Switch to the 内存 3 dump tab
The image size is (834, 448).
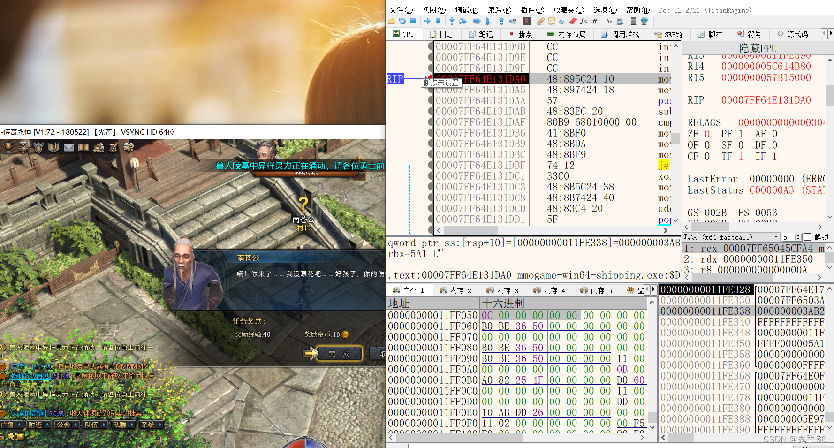pyautogui.click(x=502, y=290)
